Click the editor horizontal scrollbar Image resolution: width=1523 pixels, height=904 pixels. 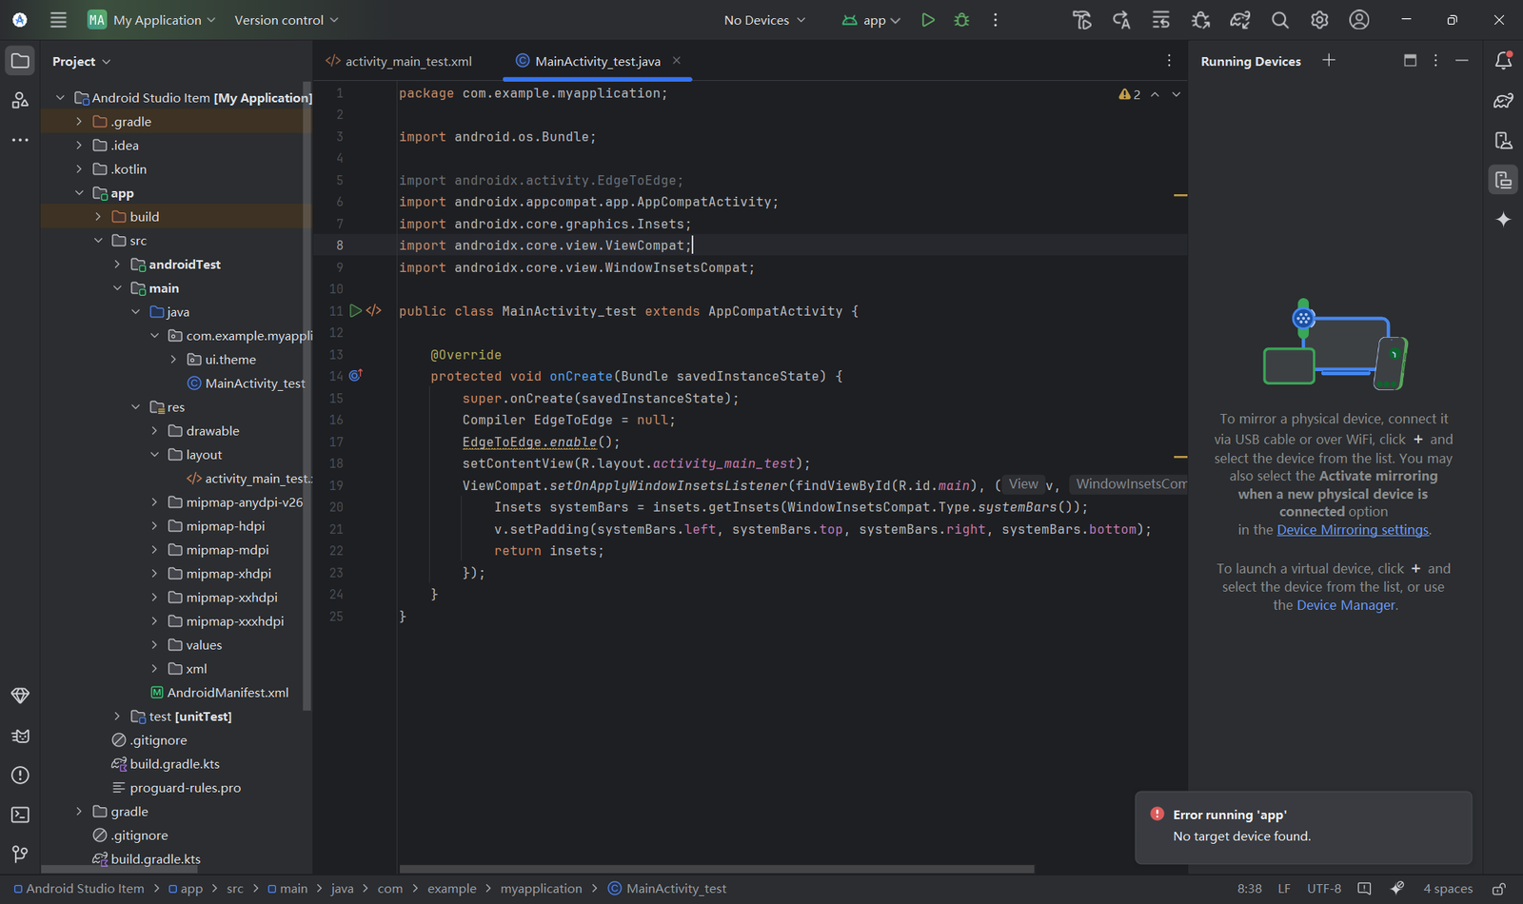[716, 869]
